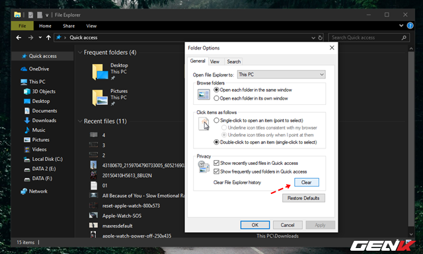Collapse the Frequent folders group
The image size is (423, 254).
pyautogui.click(x=80, y=52)
